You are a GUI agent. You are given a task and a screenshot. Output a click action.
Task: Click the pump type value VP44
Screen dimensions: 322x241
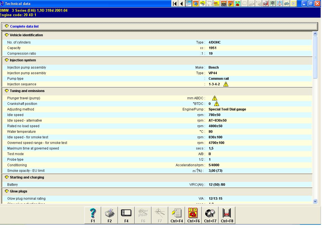(213, 73)
